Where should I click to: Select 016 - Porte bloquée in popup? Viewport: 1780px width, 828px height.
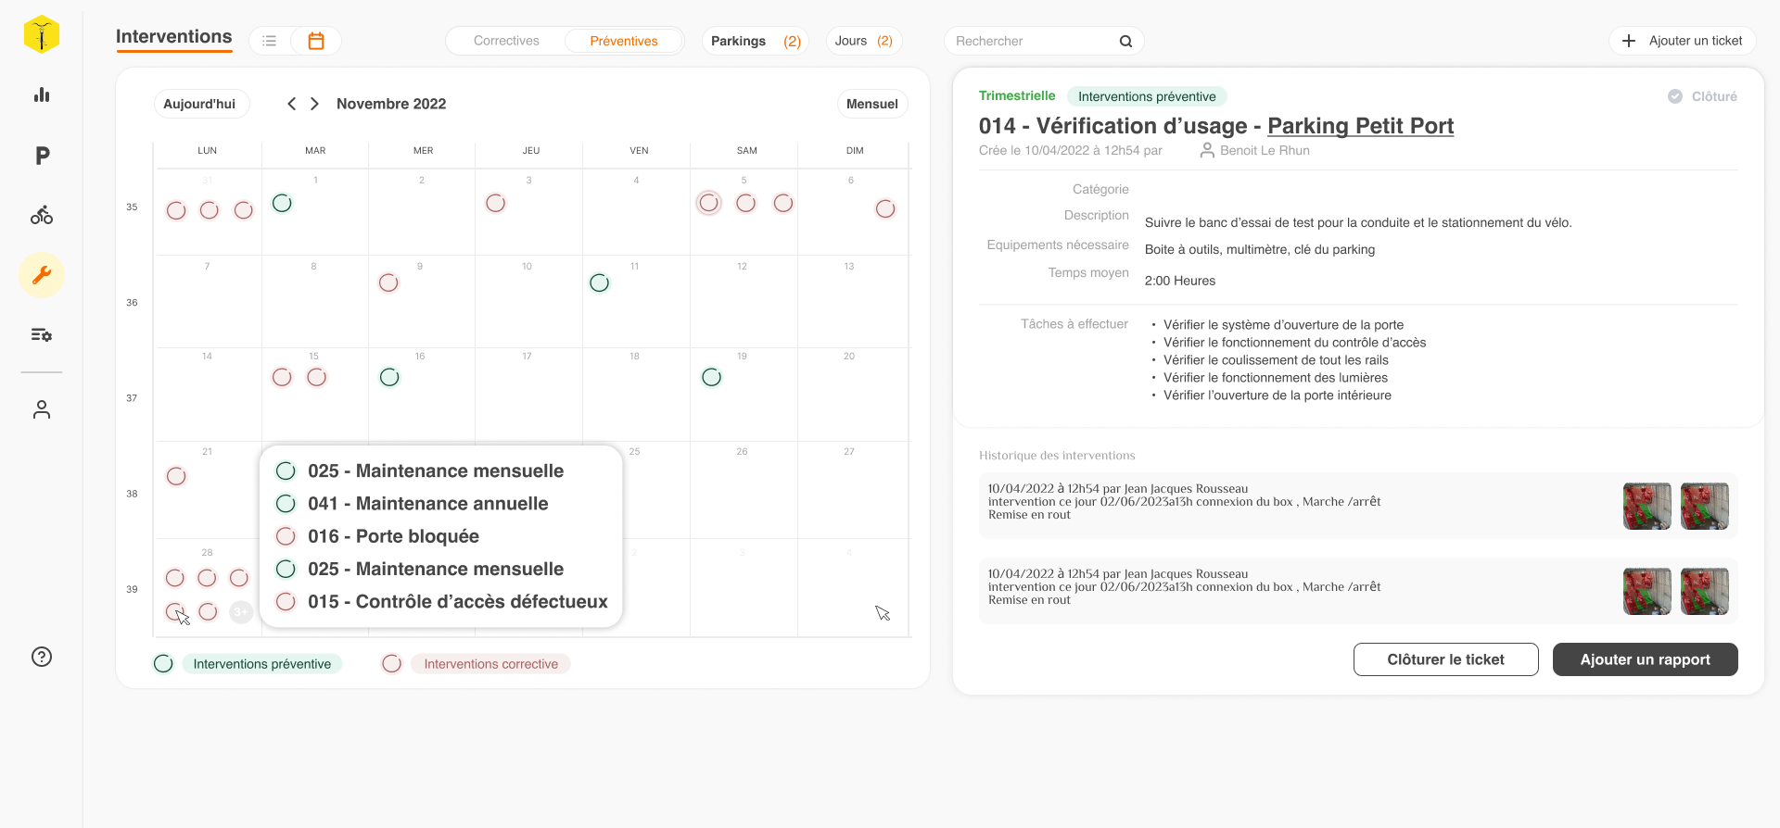click(394, 536)
